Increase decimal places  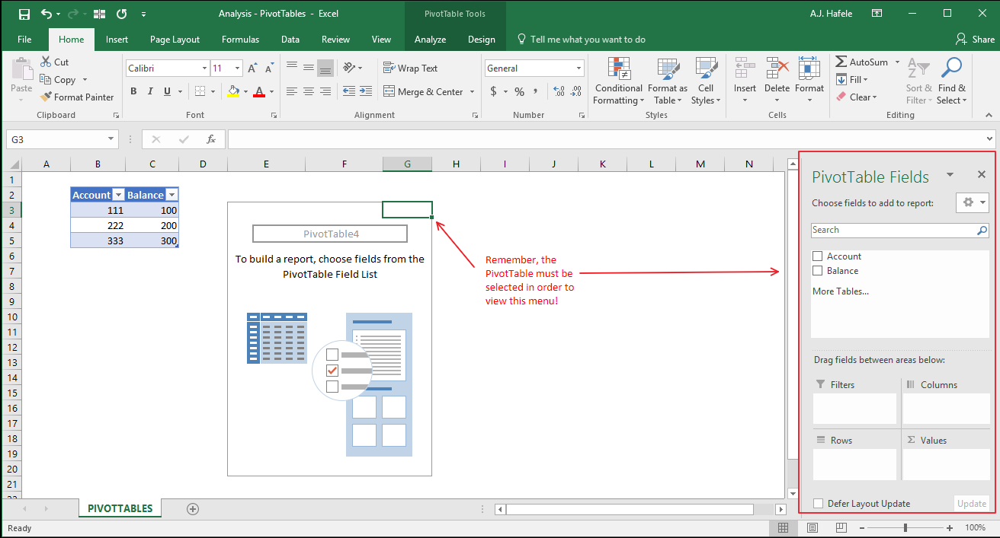558,91
